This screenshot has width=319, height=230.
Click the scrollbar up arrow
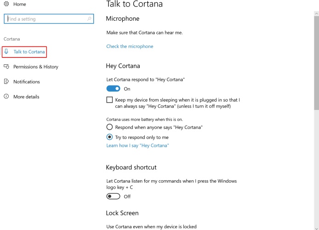click(316, 14)
